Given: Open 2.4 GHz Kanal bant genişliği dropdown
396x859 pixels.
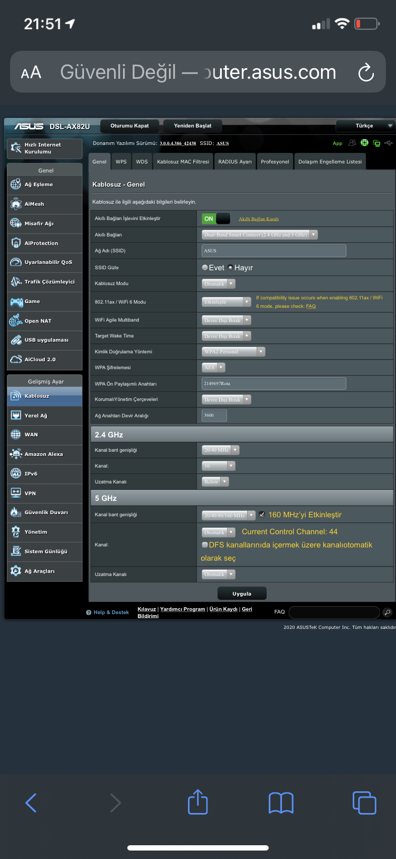Looking at the screenshot, I should pyautogui.click(x=221, y=450).
